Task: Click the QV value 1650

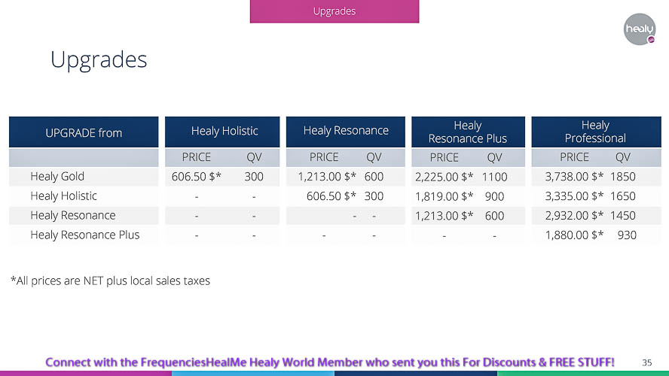Action: pyautogui.click(x=623, y=196)
